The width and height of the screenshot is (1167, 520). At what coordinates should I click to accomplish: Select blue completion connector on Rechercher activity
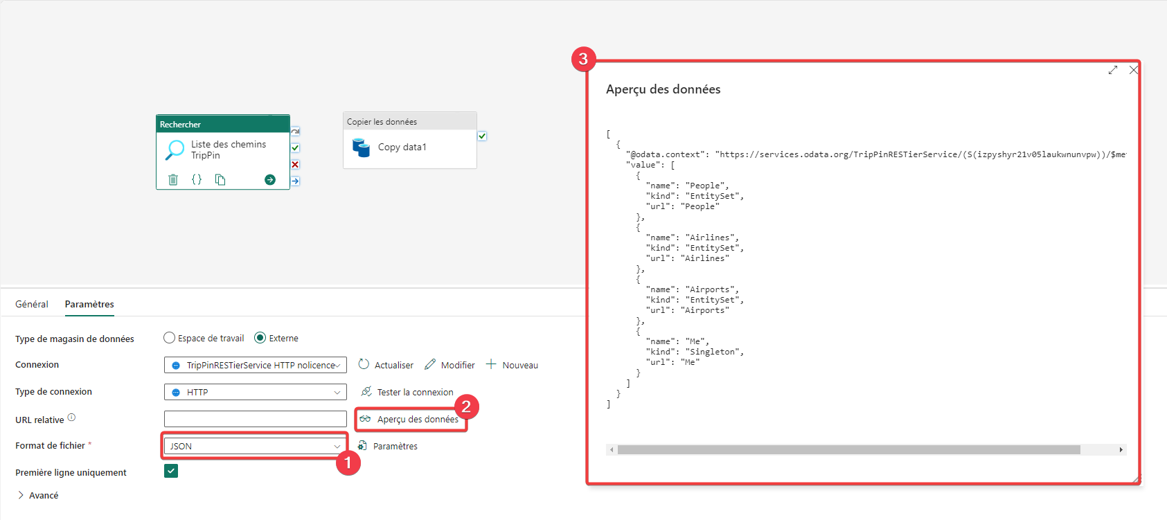(x=295, y=181)
